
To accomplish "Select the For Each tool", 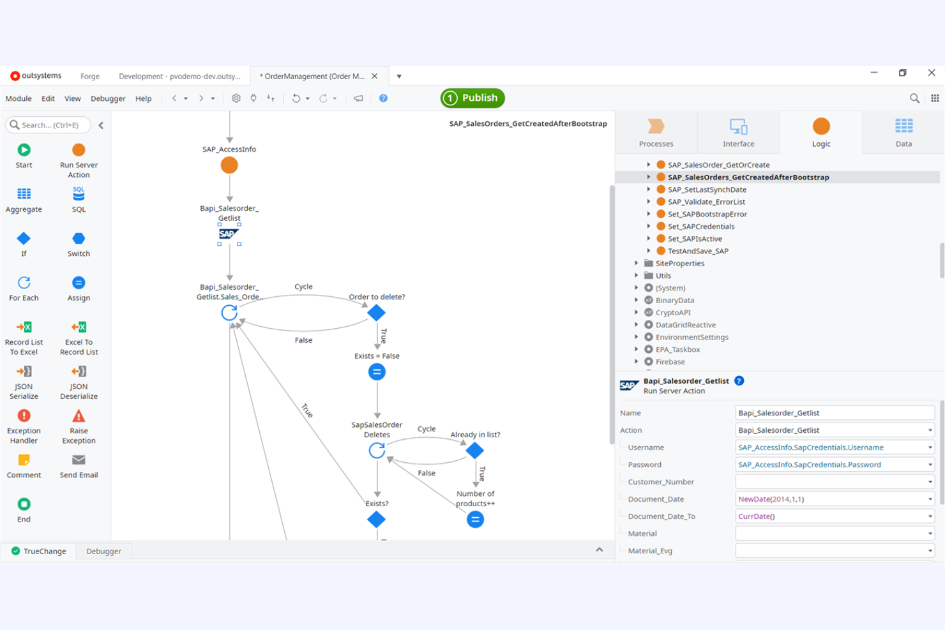I will (23, 289).
